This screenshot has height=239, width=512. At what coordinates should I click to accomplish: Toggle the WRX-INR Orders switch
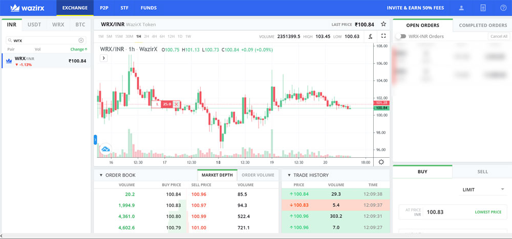(400, 36)
